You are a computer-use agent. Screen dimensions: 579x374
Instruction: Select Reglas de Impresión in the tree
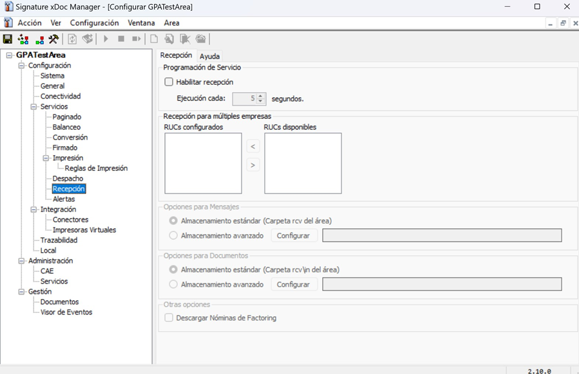(x=96, y=168)
